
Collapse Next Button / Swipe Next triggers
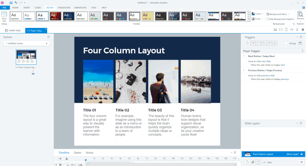(x=244, y=56)
